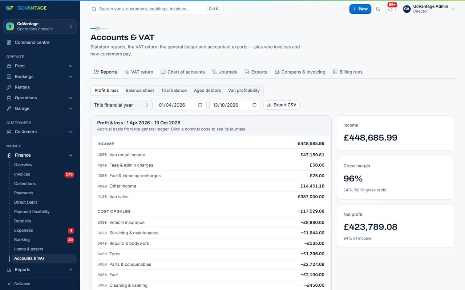This screenshot has height=290, width=465.
Task: Expand the Reports sidebar chevron
Action: click(71, 270)
